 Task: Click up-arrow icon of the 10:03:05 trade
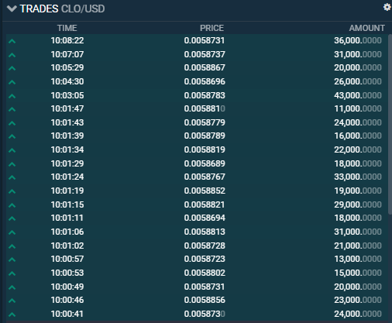[12, 96]
